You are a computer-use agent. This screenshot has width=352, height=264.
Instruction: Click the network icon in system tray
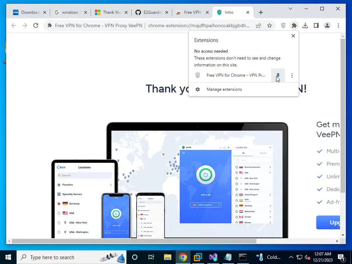(299, 257)
